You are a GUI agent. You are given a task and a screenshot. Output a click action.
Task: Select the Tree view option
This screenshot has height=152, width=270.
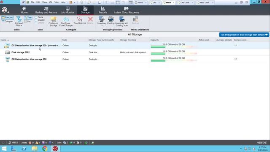tap(28, 17)
